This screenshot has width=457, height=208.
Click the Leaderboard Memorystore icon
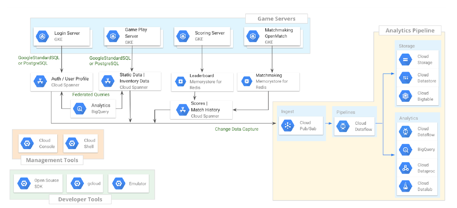click(x=181, y=81)
